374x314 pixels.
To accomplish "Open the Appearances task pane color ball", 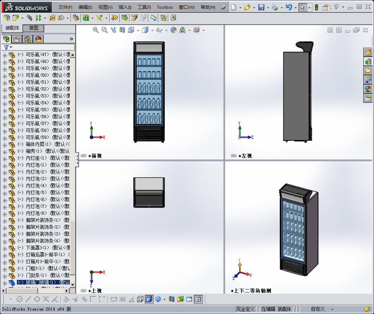I will point(368,89).
